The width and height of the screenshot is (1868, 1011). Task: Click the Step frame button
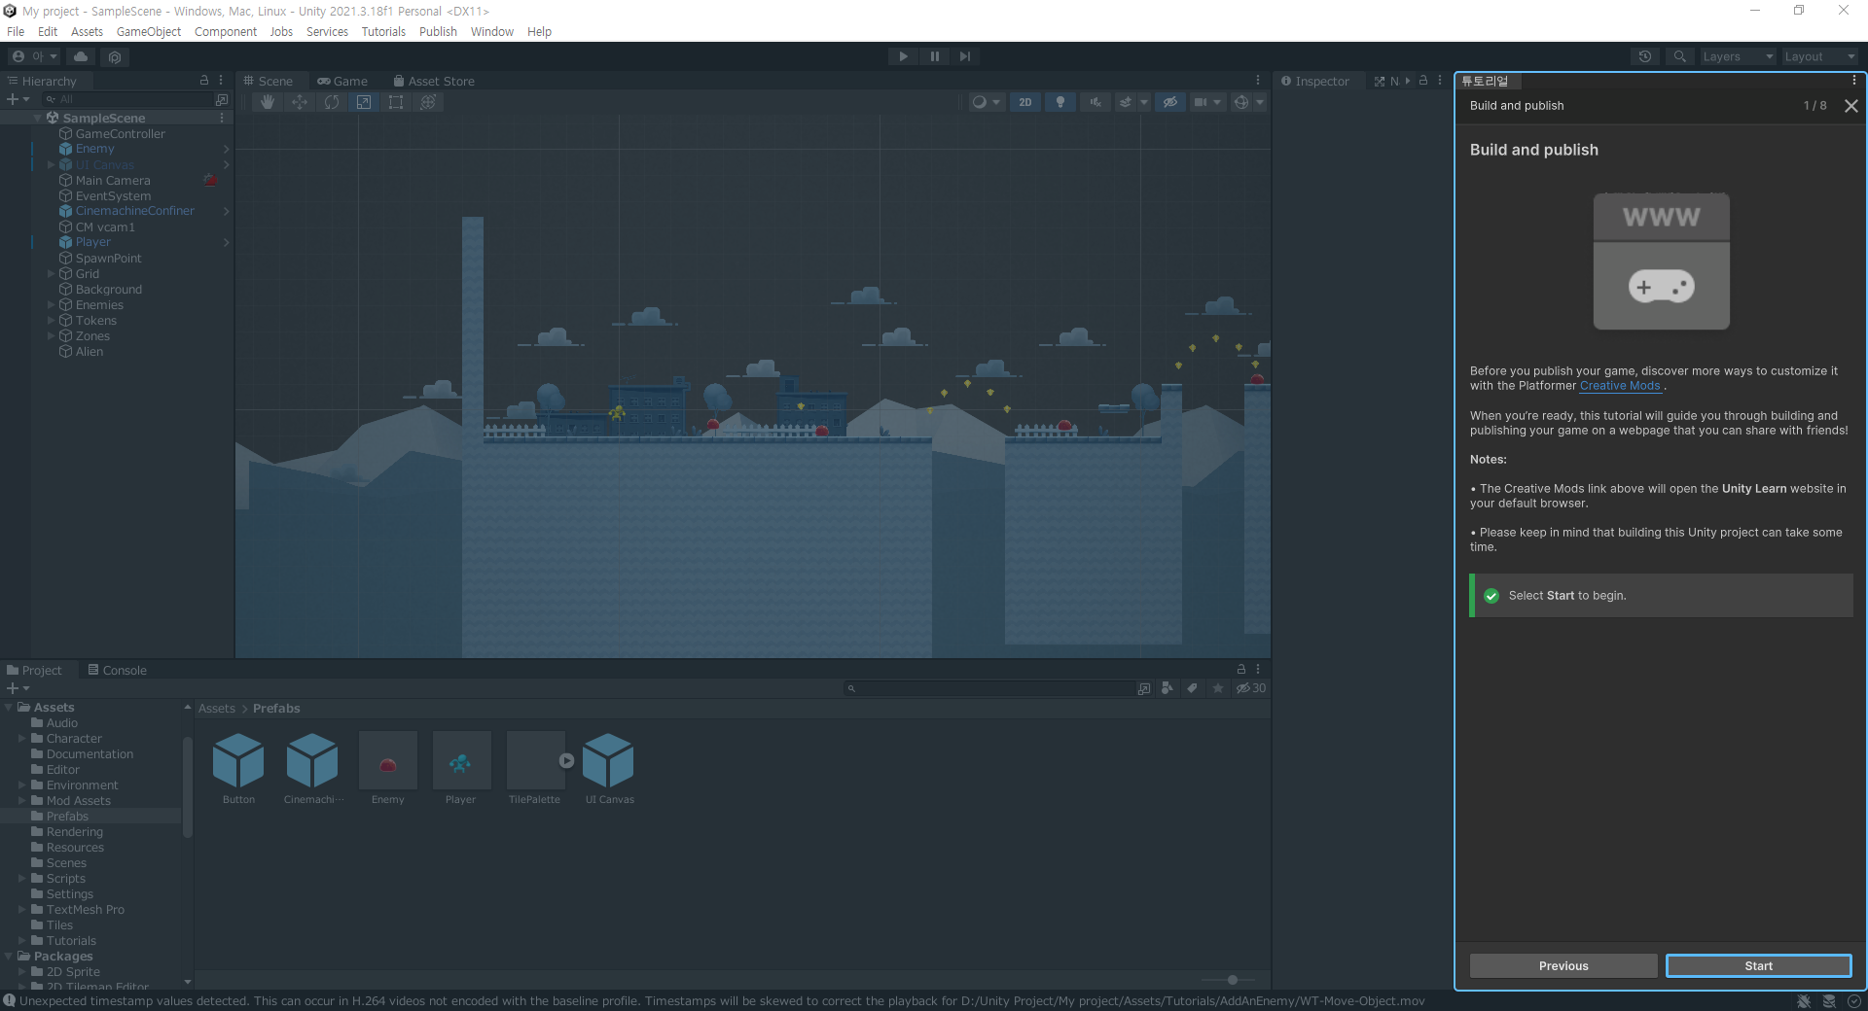point(965,56)
